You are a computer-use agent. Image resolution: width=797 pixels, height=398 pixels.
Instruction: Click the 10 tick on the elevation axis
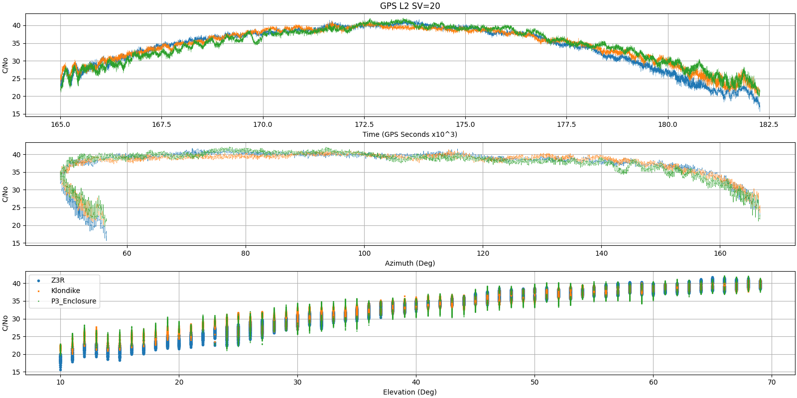[60, 382]
